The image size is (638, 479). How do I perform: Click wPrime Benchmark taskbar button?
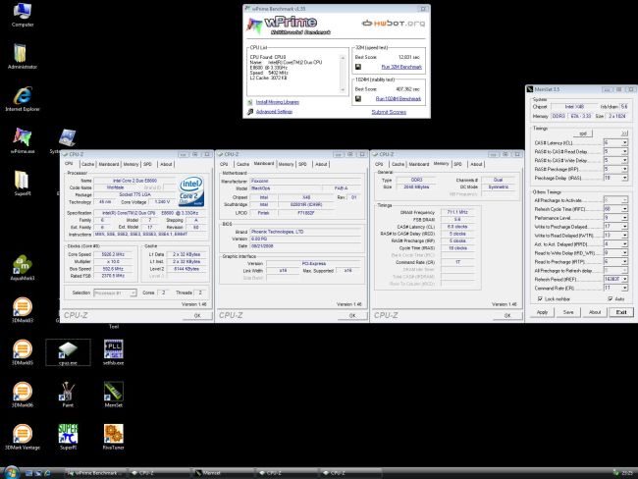(94, 473)
